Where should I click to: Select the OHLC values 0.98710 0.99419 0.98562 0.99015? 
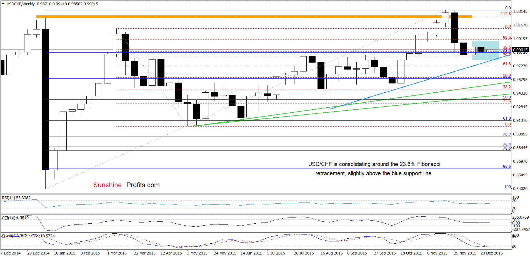pos(67,4)
